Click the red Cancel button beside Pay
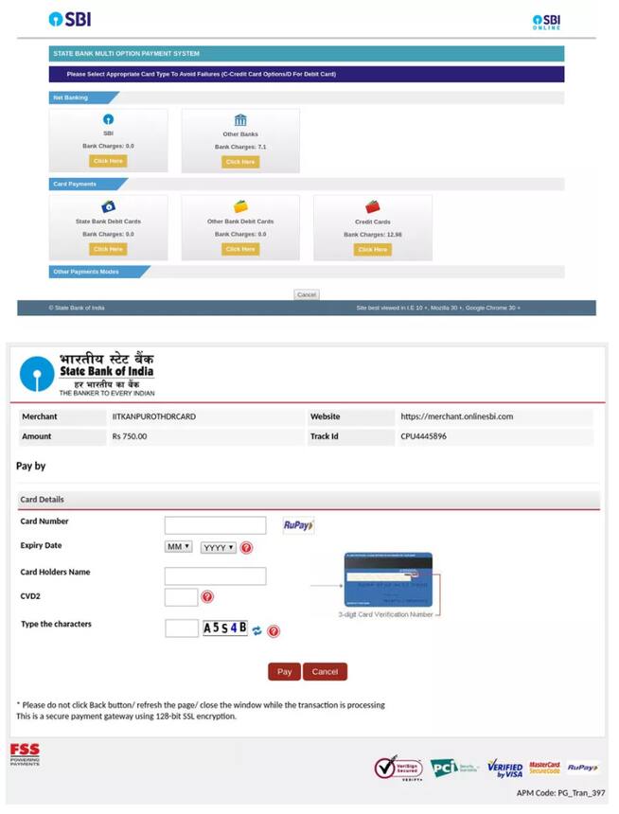619x814 pixels. 325,672
